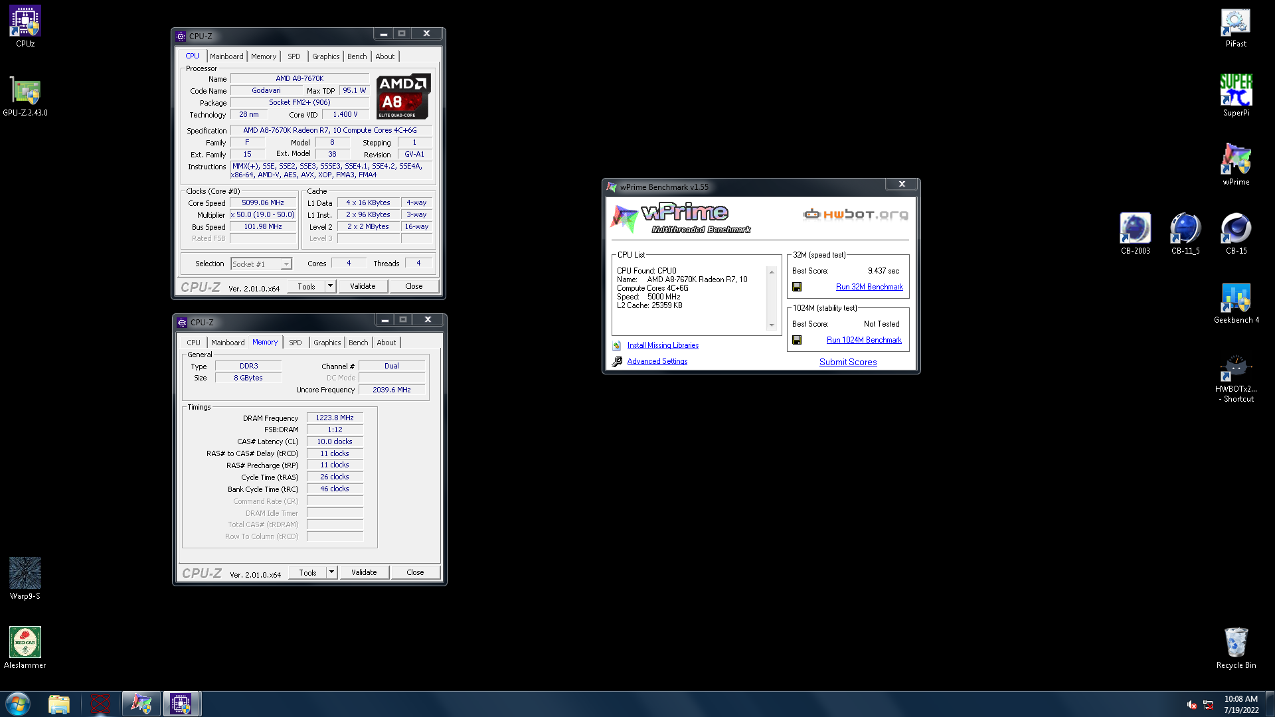The height and width of the screenshot is (717, 1275).
Task: Click the taskbar clock showing 10:08 AM
Action: (x=1241, y=704)
